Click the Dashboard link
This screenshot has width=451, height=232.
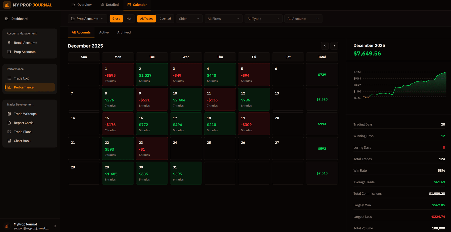pos(19,18)
